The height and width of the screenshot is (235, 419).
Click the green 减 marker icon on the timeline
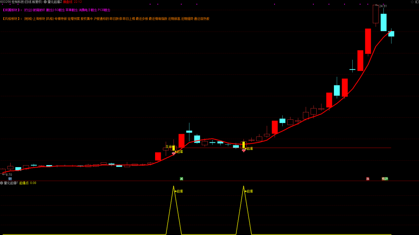coord(181,179)
